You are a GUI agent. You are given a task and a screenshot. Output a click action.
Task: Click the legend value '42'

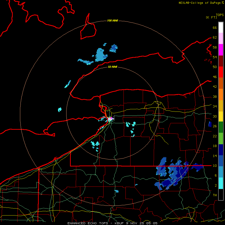click(x=215, y=87)
